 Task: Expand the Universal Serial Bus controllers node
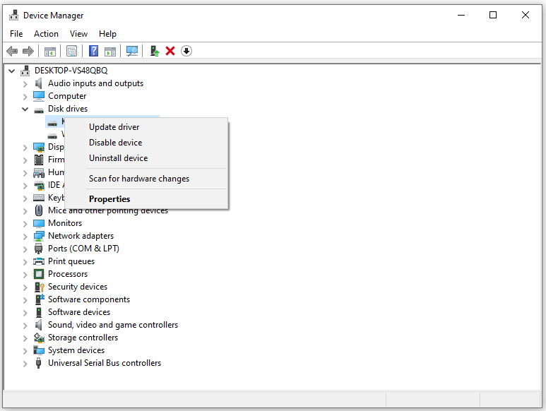click(x=25, y=363)
